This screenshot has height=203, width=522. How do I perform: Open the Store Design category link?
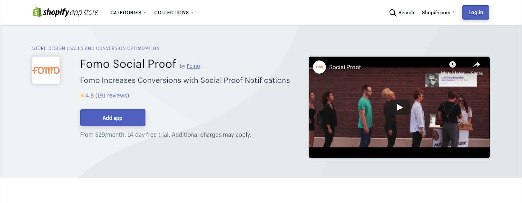(49, 48)
